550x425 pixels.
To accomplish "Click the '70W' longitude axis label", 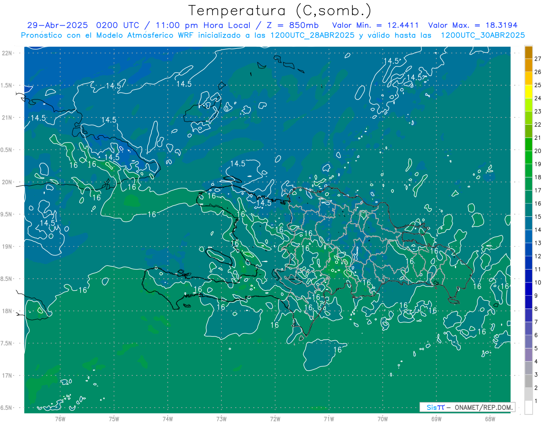I will [x=383, y=419].
